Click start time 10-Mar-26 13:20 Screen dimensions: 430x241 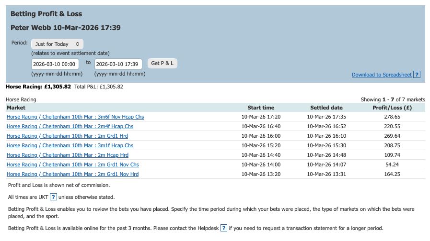click(x=261, y=174)
